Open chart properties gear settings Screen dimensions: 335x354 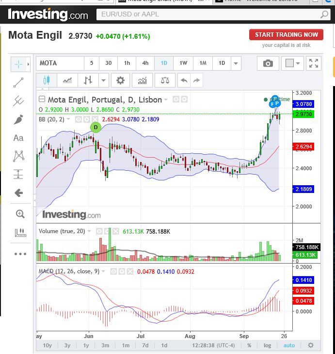120,80
